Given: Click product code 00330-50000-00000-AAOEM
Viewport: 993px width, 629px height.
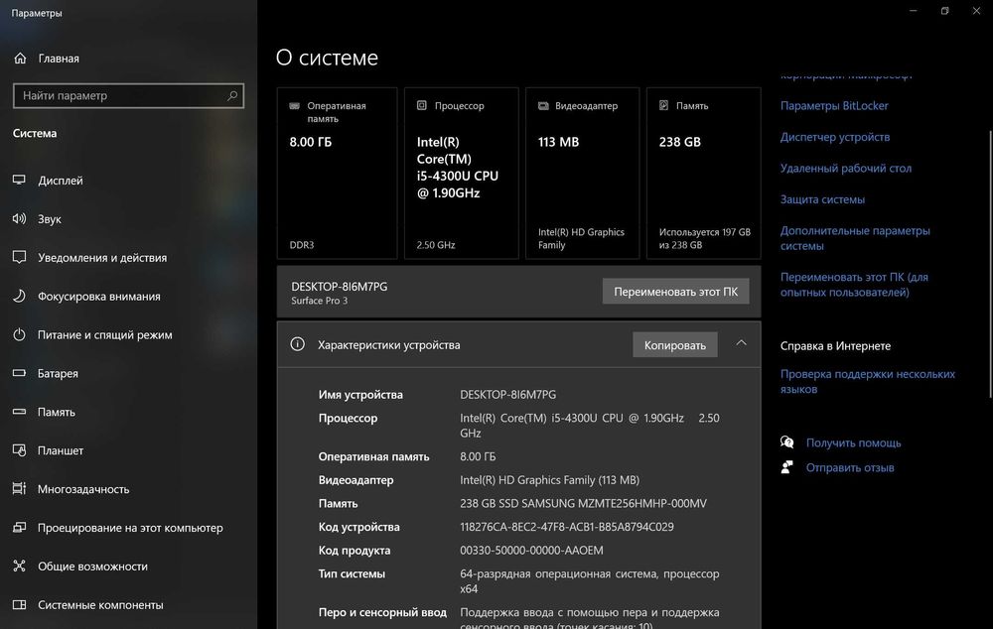Looking at the screenshot, I should 531,550.
